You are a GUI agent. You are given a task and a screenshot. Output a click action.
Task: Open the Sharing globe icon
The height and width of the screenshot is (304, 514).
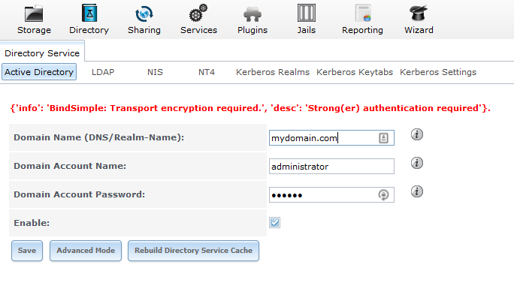[x=144, y=14]
